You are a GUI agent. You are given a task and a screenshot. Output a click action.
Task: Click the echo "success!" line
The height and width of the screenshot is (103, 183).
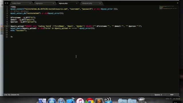click(18, 31)
